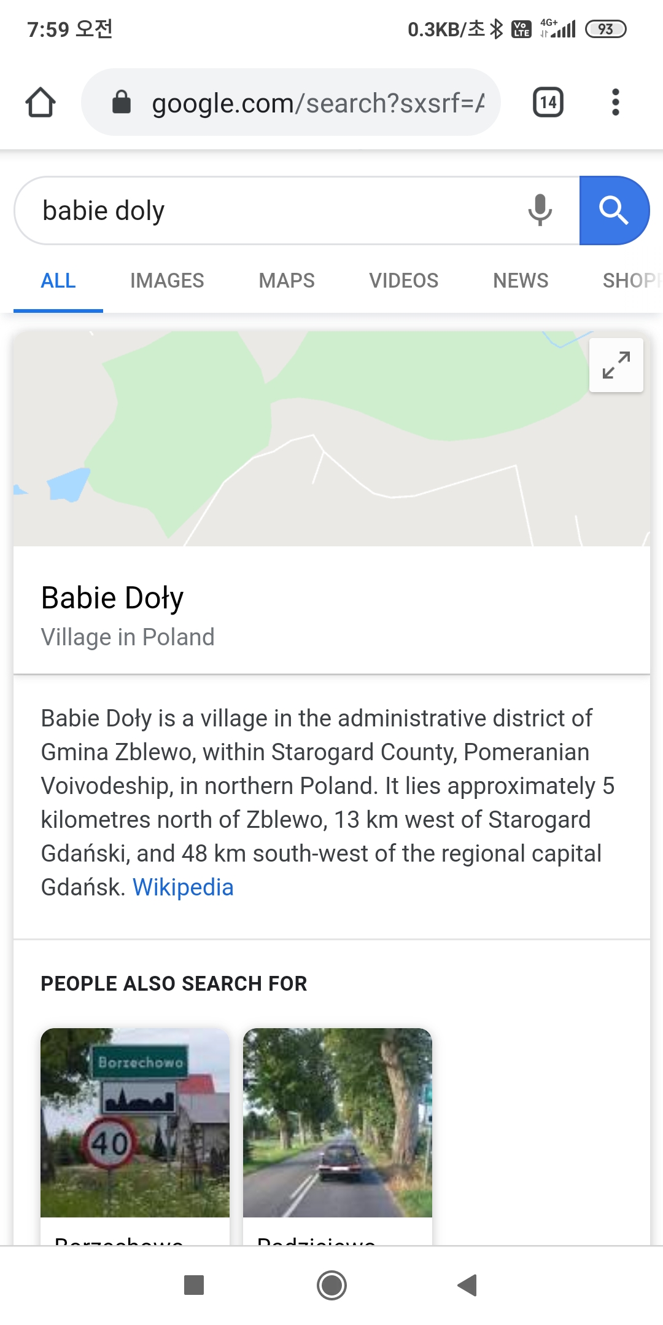Switch to the Images tab
The height and width of the screenshot is (1325, 663).
point(167,281)
